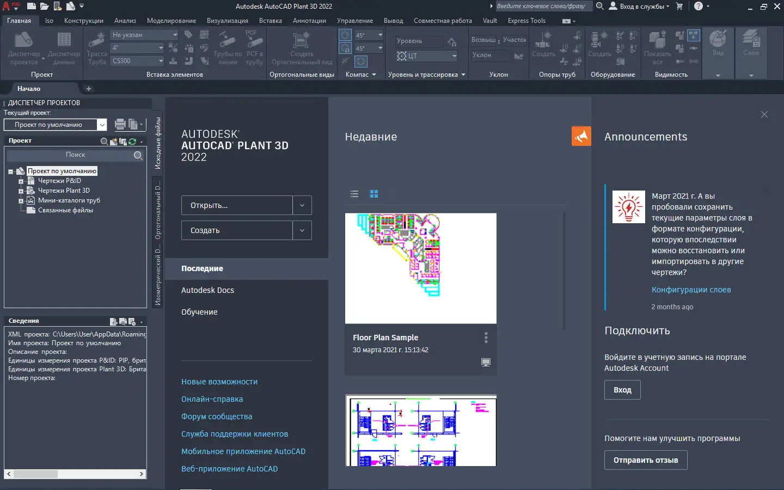Click the print icon in the Project Manager
The width and height of the screenshot is (784, 490).
click(x=120, y=125)
